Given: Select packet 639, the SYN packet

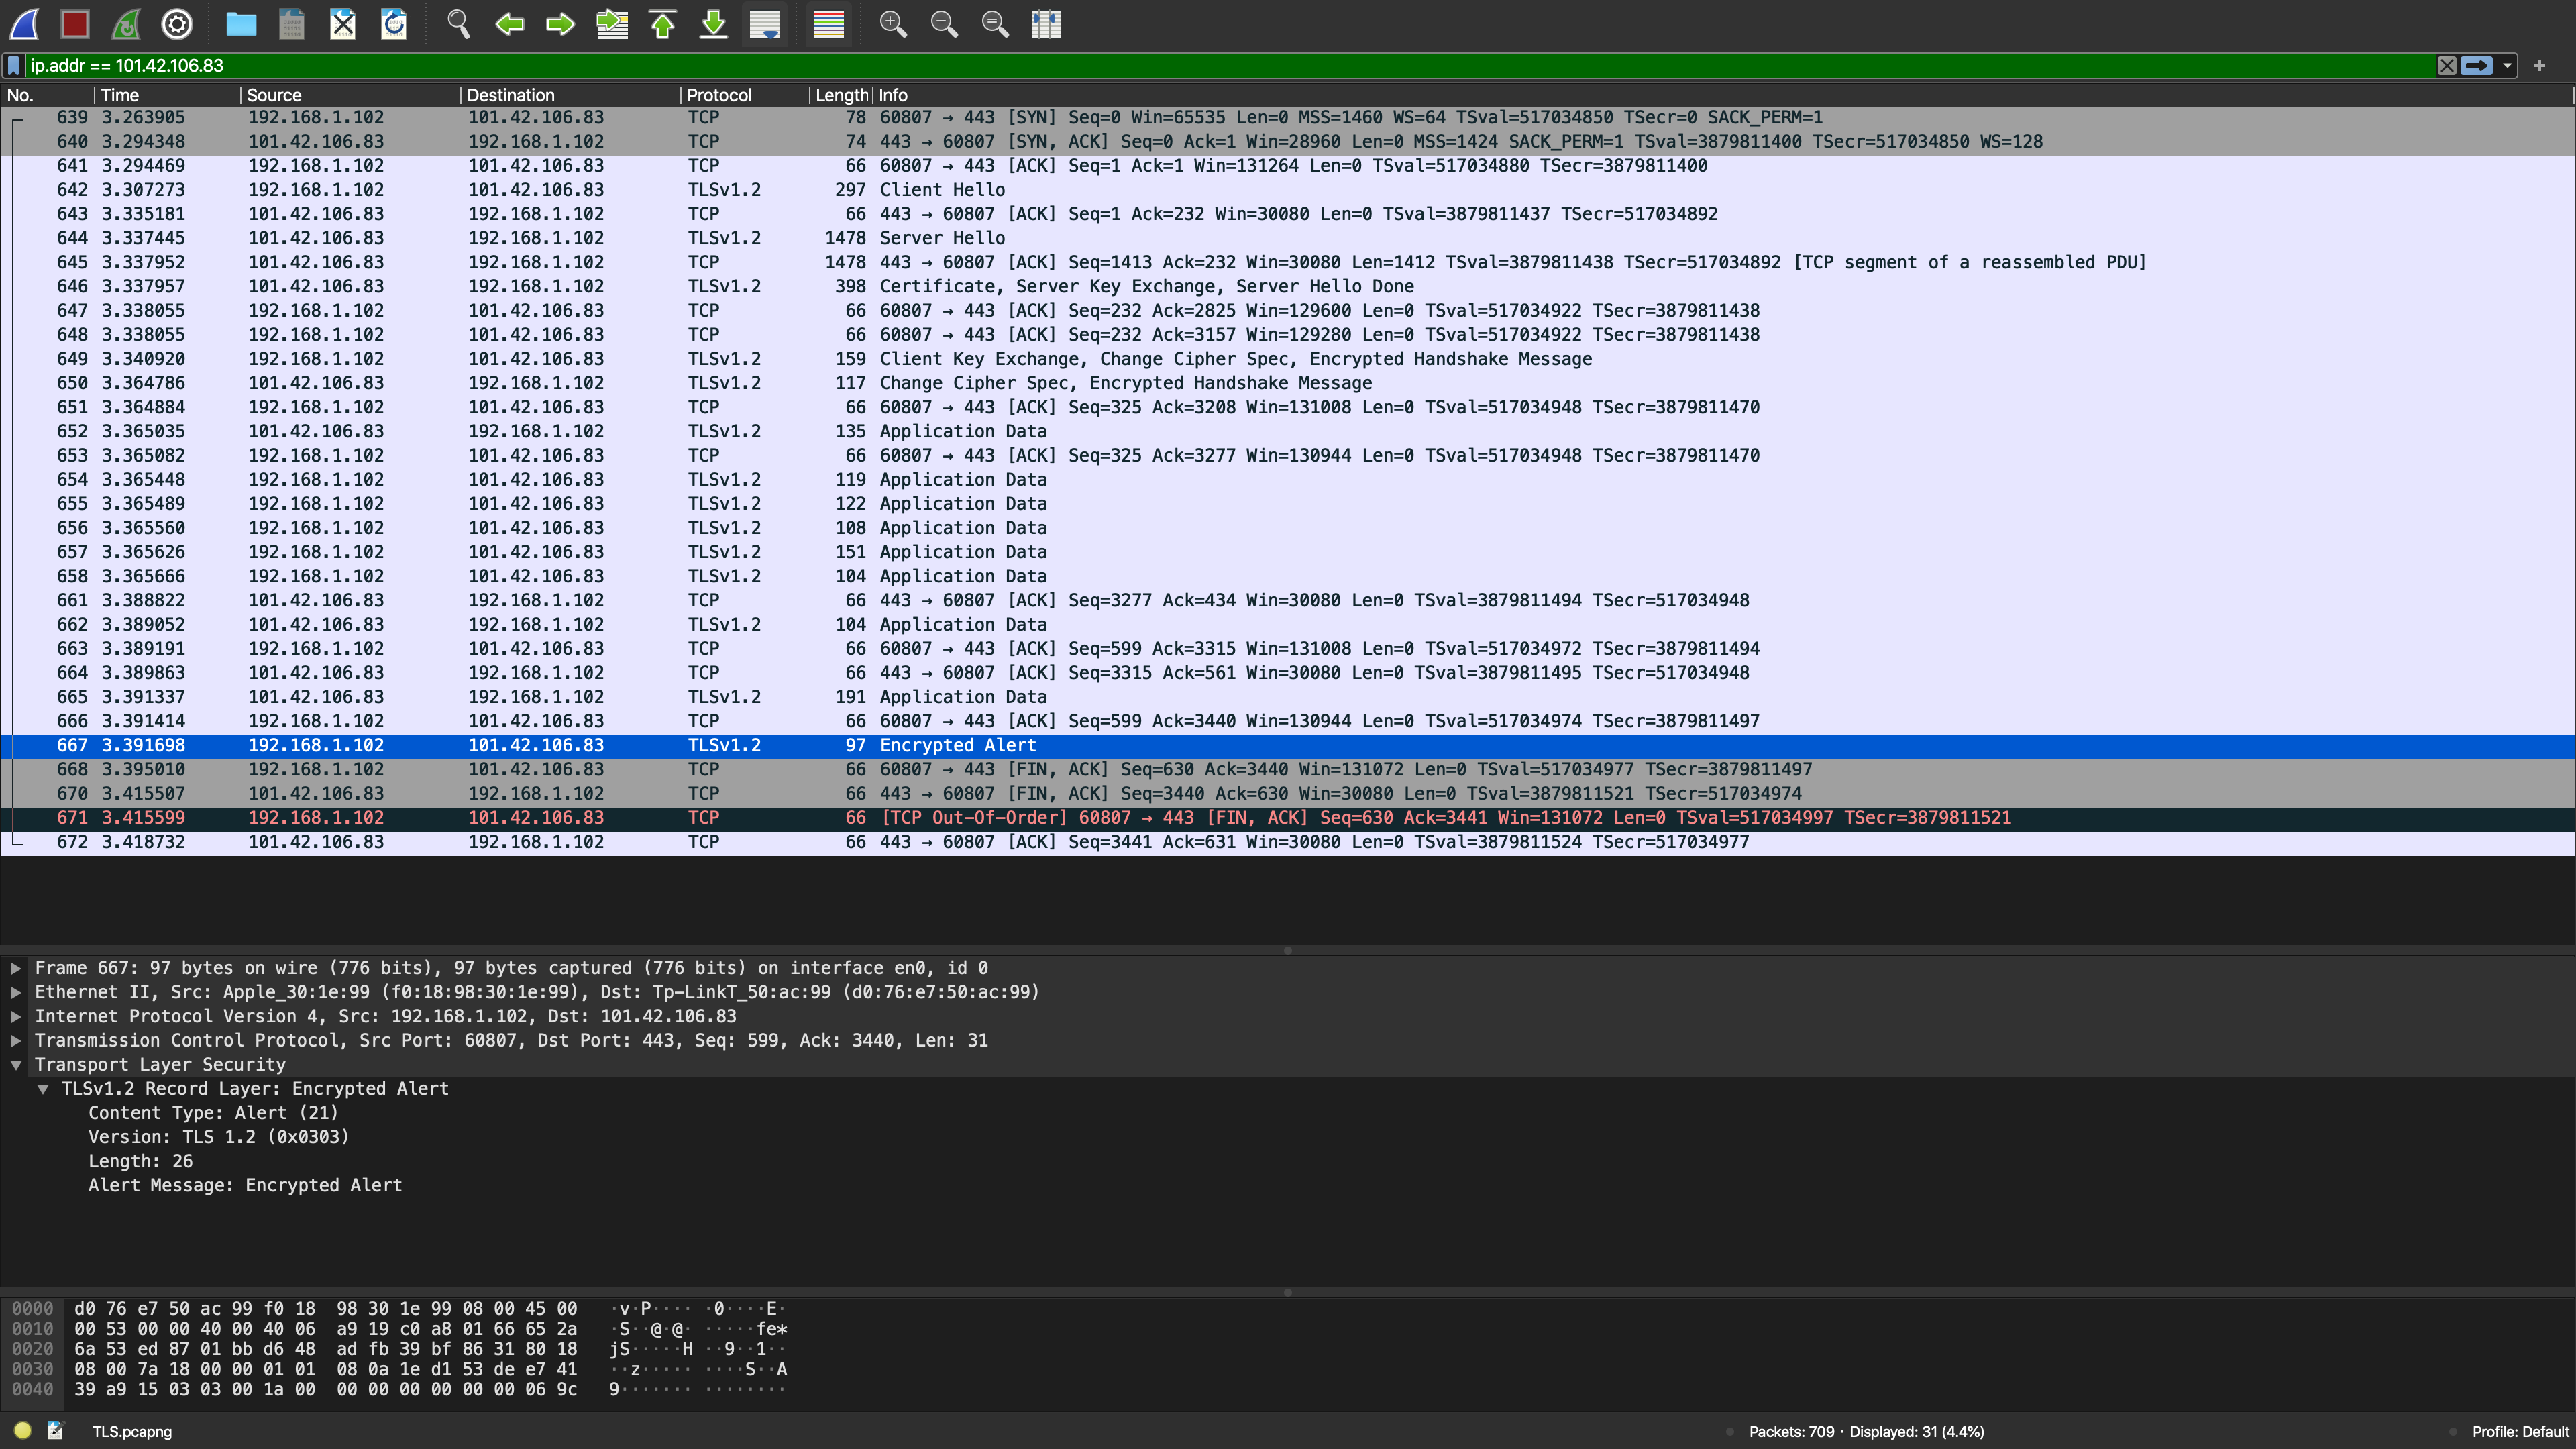Looking at the screenshot, I should (1288, 117).
